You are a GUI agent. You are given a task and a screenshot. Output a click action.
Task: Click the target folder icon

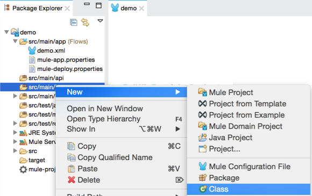tap(23, 160)
